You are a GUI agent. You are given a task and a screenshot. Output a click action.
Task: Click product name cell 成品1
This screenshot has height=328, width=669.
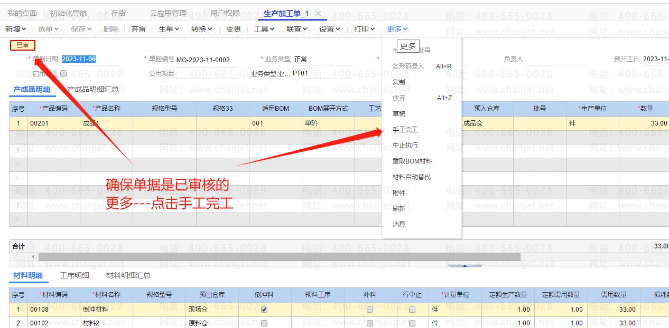[106, 123]
